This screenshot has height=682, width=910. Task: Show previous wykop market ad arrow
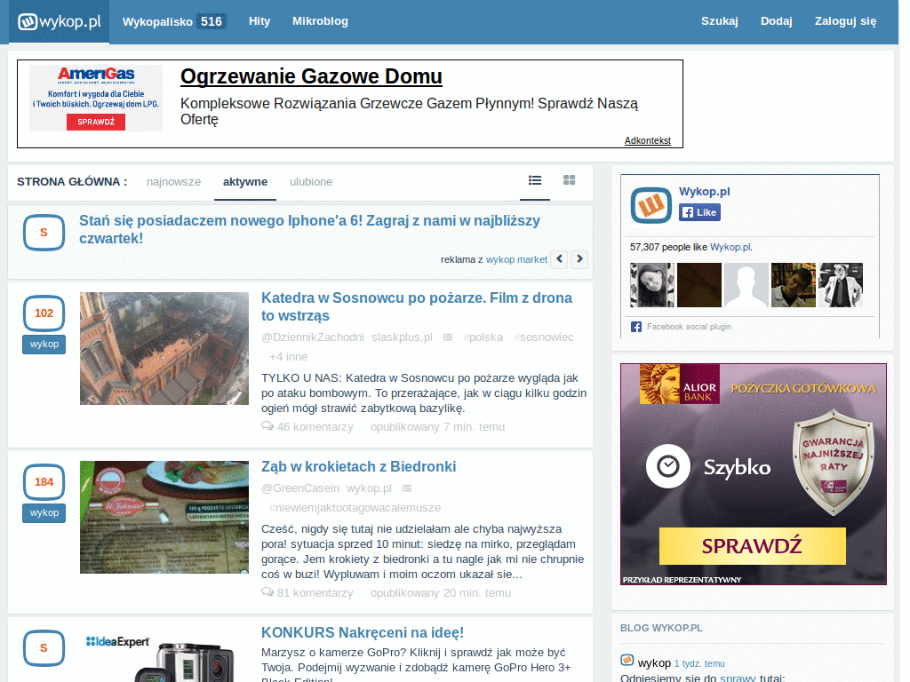[x=560, y=259]
